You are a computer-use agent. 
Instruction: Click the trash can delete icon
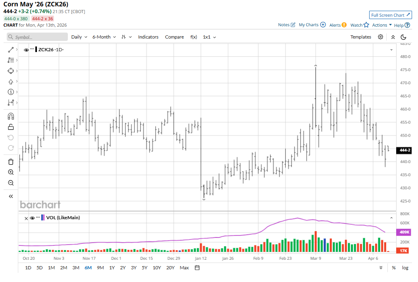11,162
